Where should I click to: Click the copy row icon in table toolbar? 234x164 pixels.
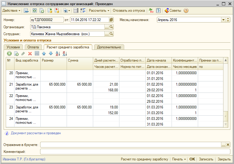16,53
